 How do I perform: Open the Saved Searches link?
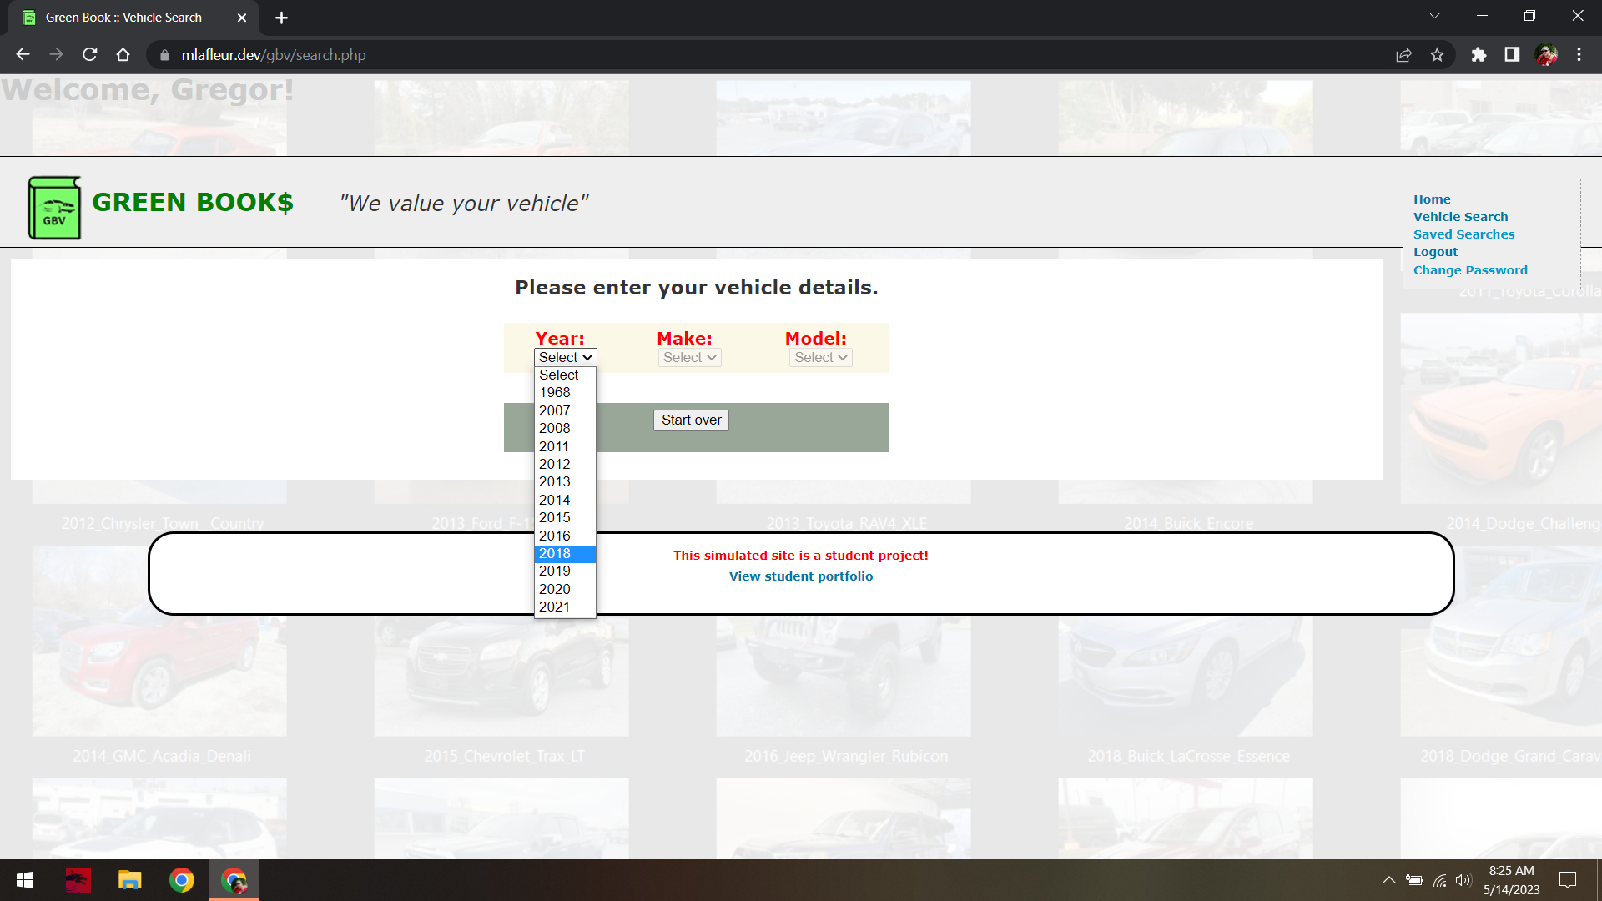pyautogui.click(x=1463, y=234)
